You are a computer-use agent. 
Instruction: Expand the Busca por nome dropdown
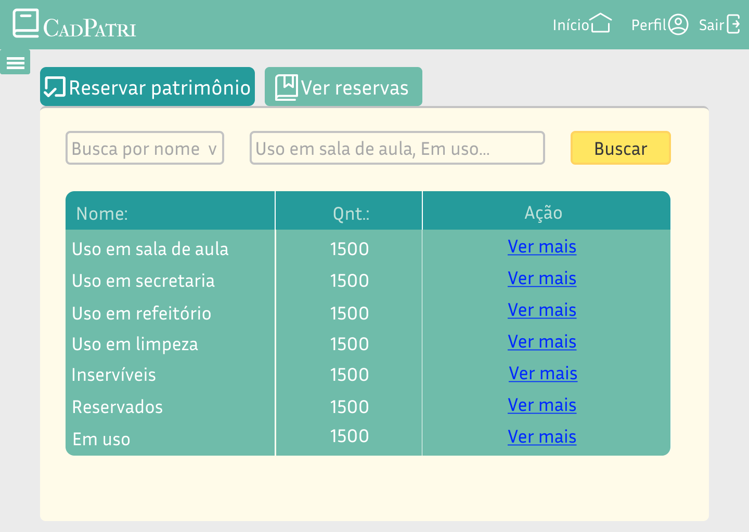(145, 148)
